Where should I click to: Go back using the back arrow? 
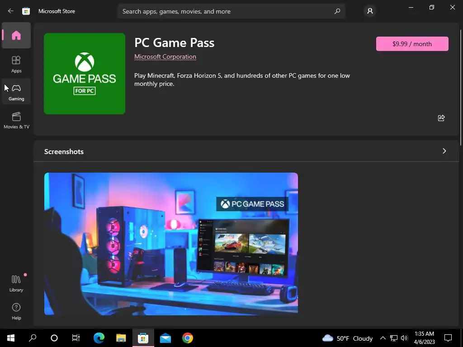[11, 11]
